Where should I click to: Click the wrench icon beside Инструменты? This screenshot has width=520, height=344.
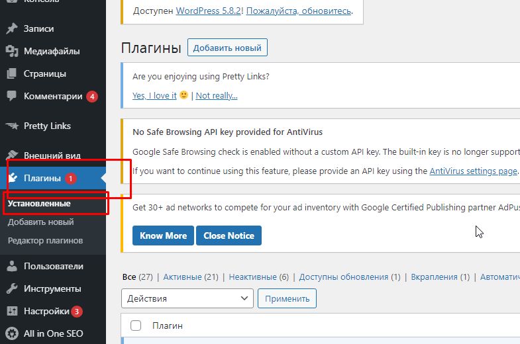[x=12, y=288]
